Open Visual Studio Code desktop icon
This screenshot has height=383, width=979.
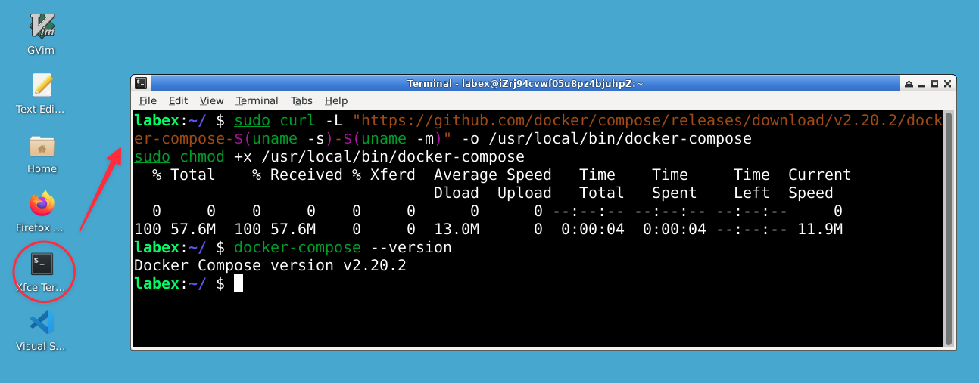pos(42,323)
